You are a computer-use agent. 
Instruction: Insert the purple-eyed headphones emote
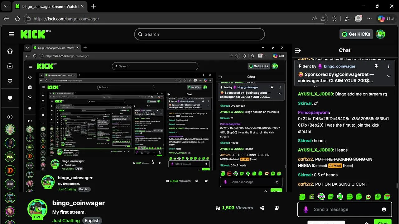[321, 197]
